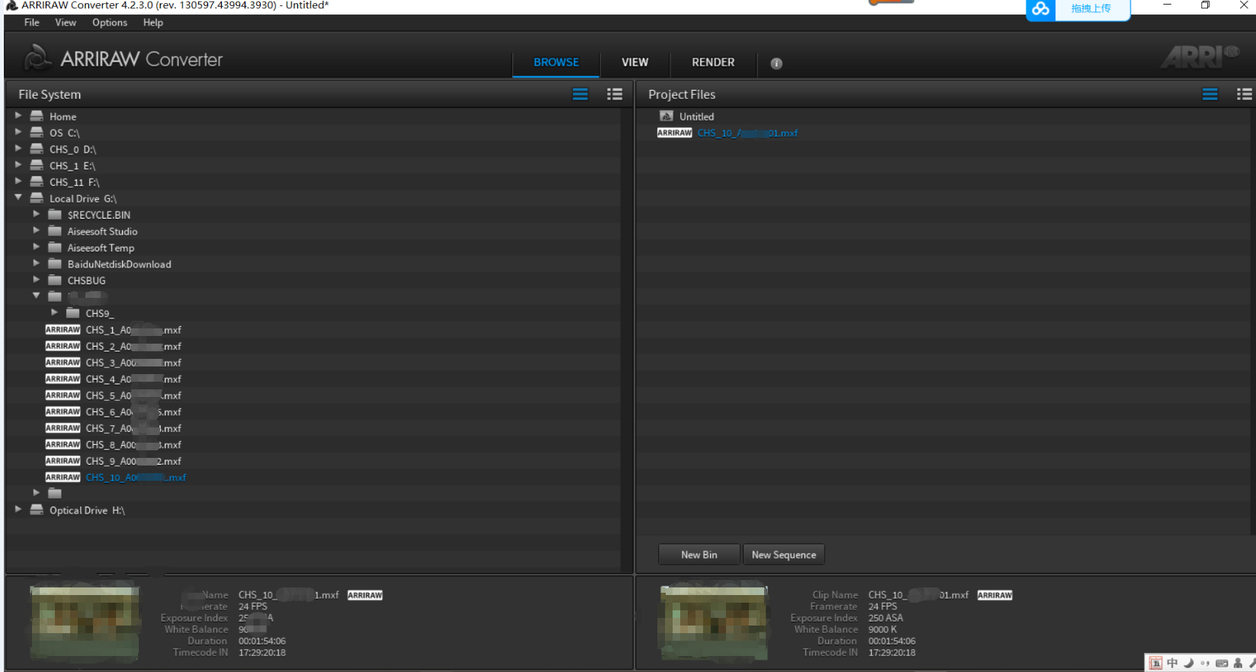Viewport: 1256px width, 672px height.
Task: Click the $RECYCLE.BIN folder icon
Action: coord(55,214)
